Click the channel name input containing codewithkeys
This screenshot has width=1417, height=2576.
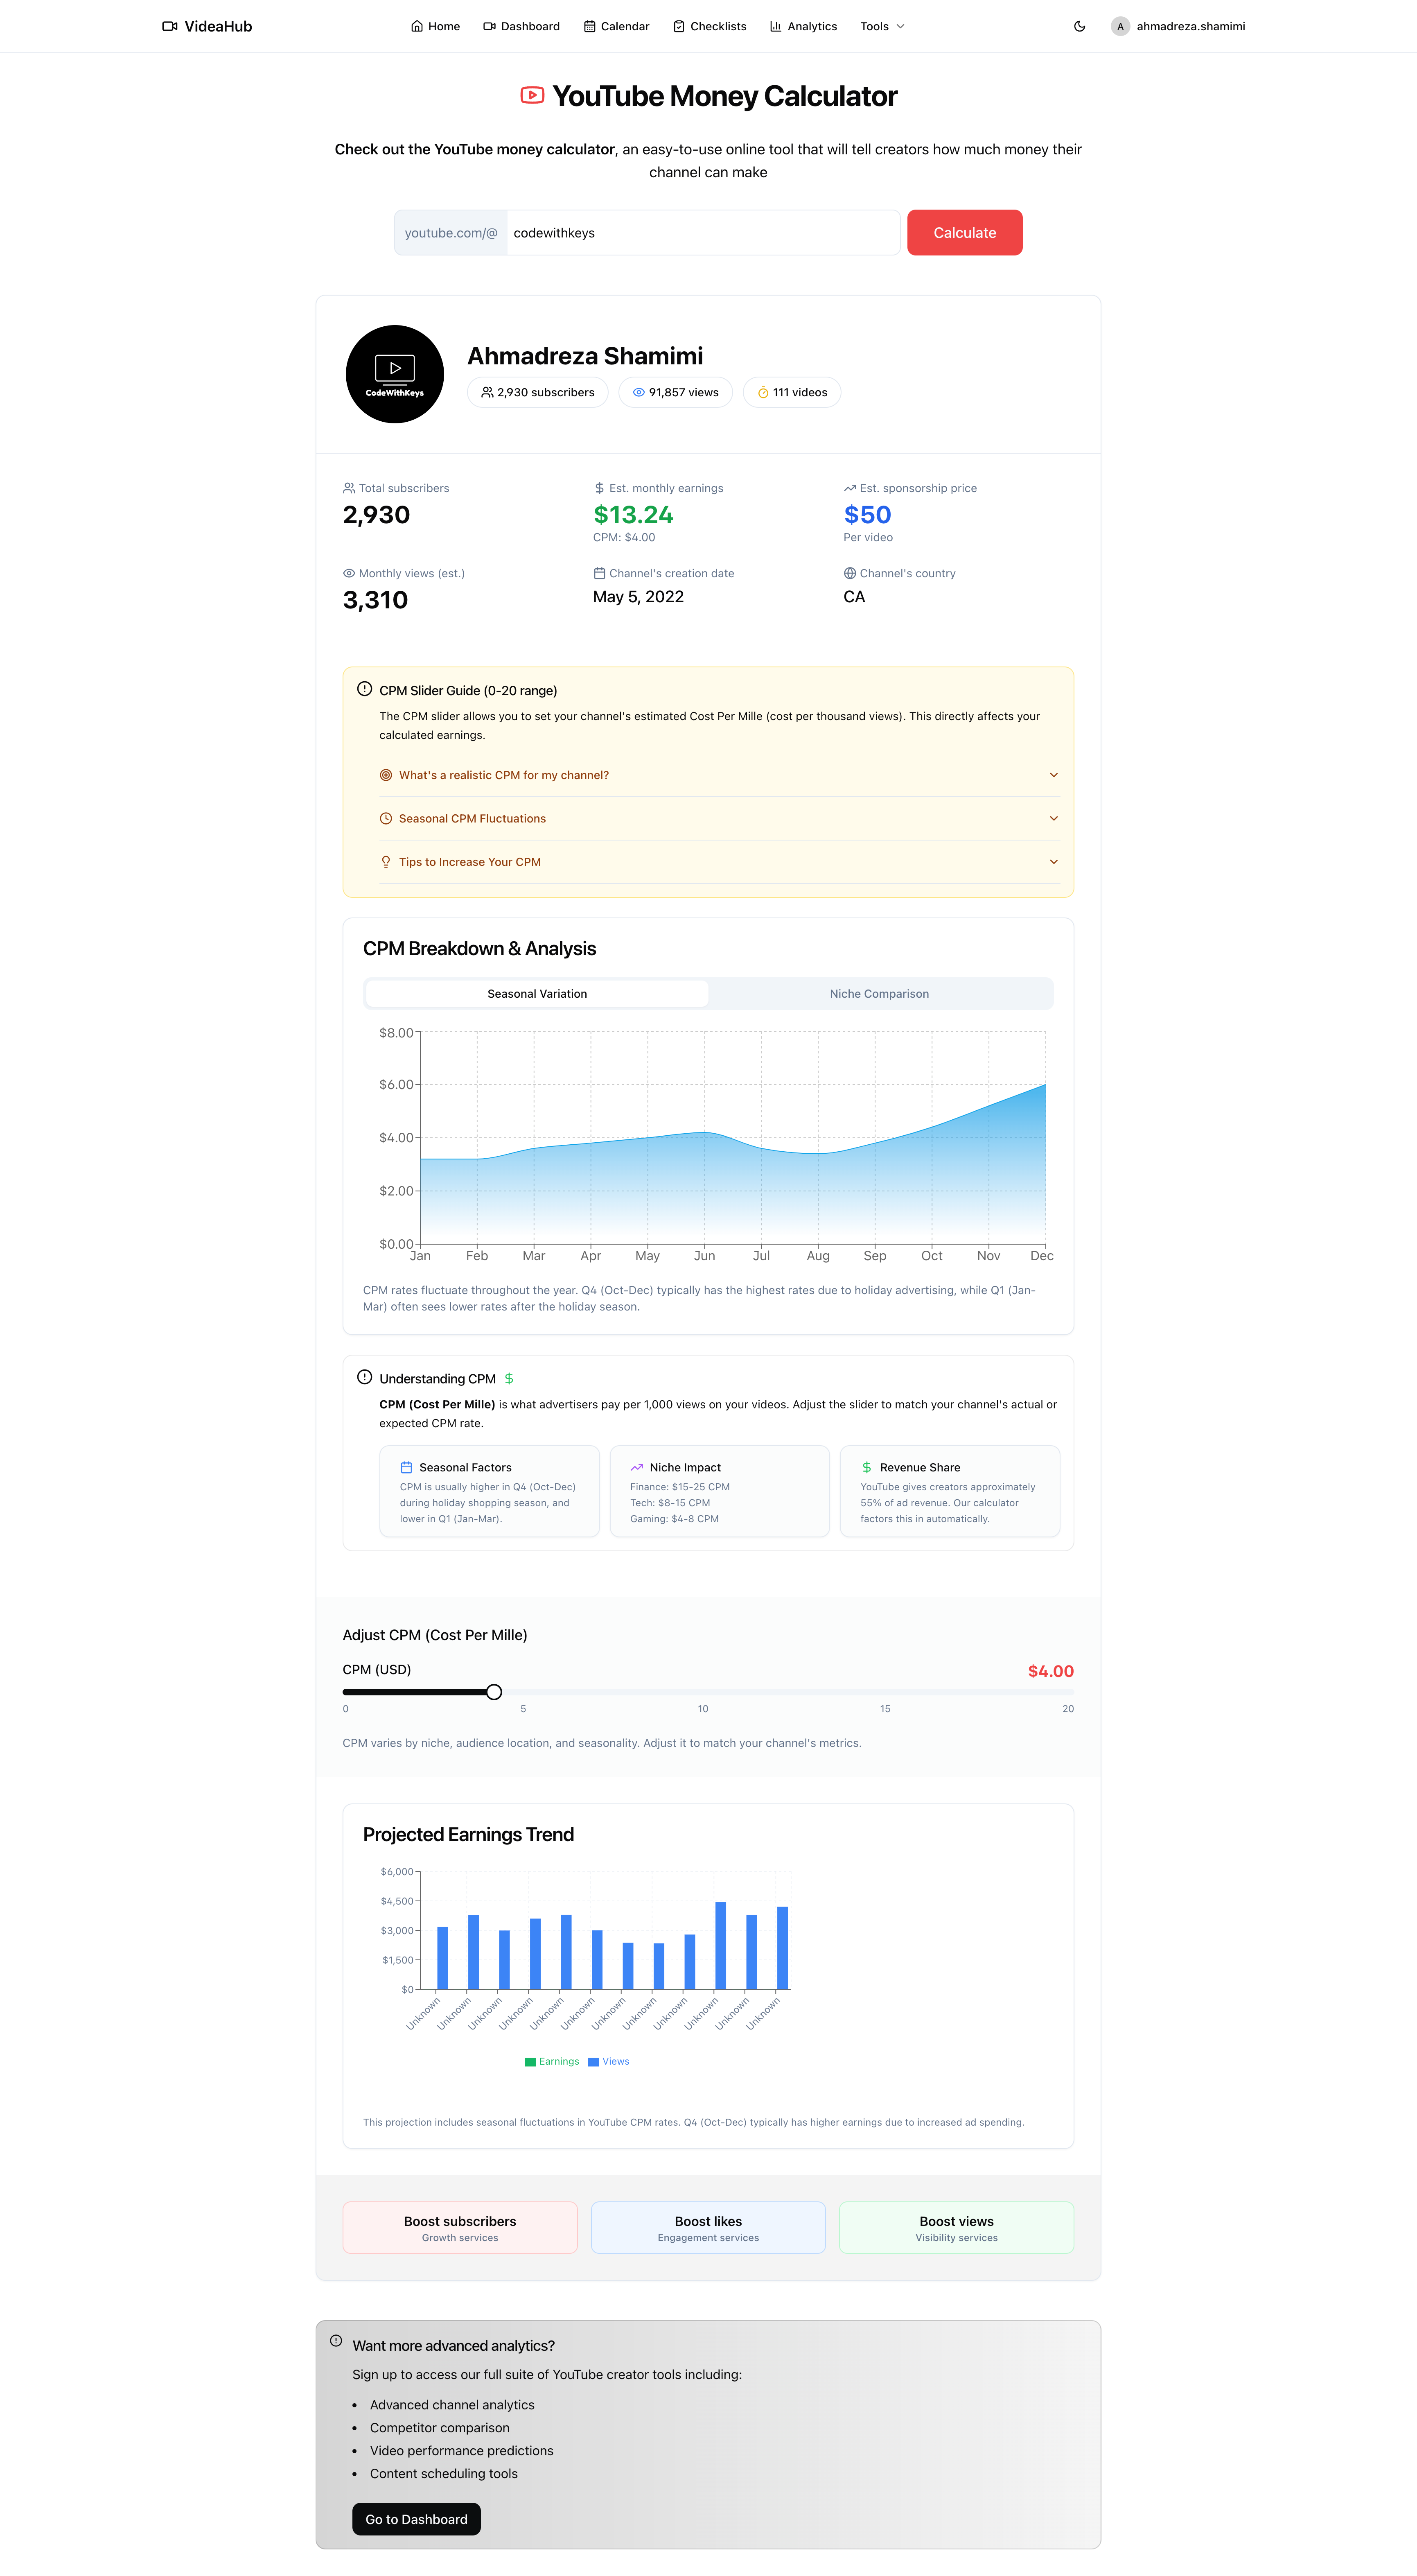(703, 232)
